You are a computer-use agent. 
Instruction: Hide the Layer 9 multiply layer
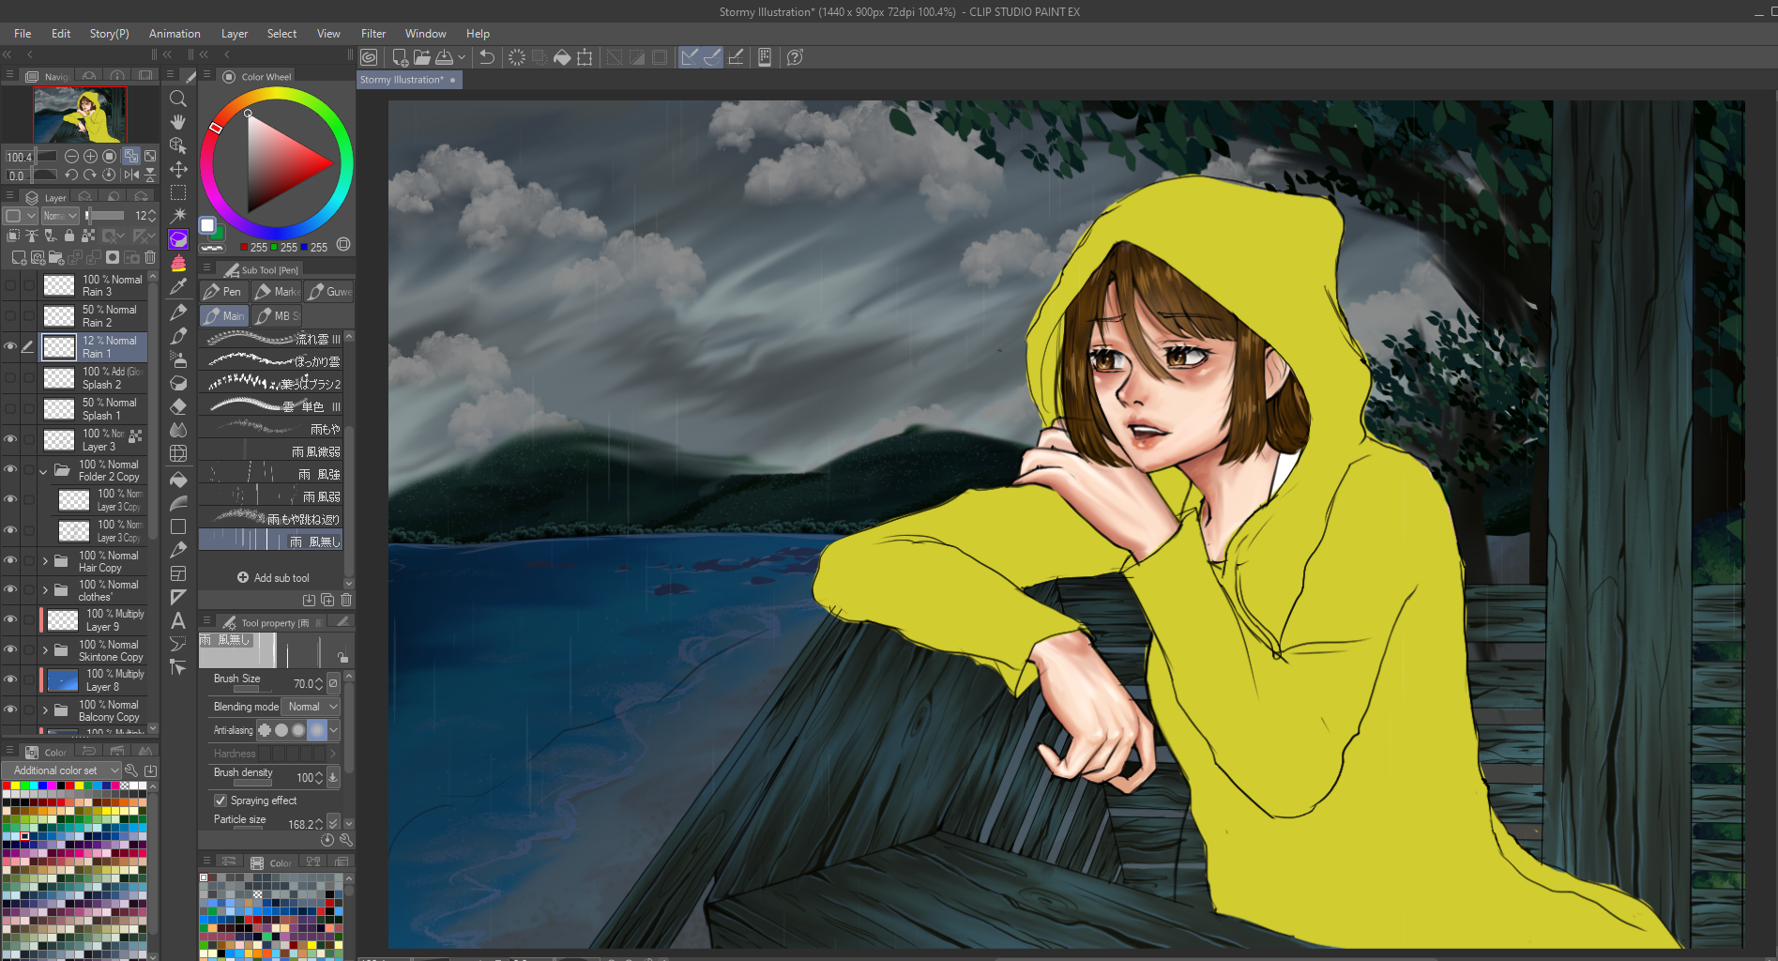pos(10,619)
